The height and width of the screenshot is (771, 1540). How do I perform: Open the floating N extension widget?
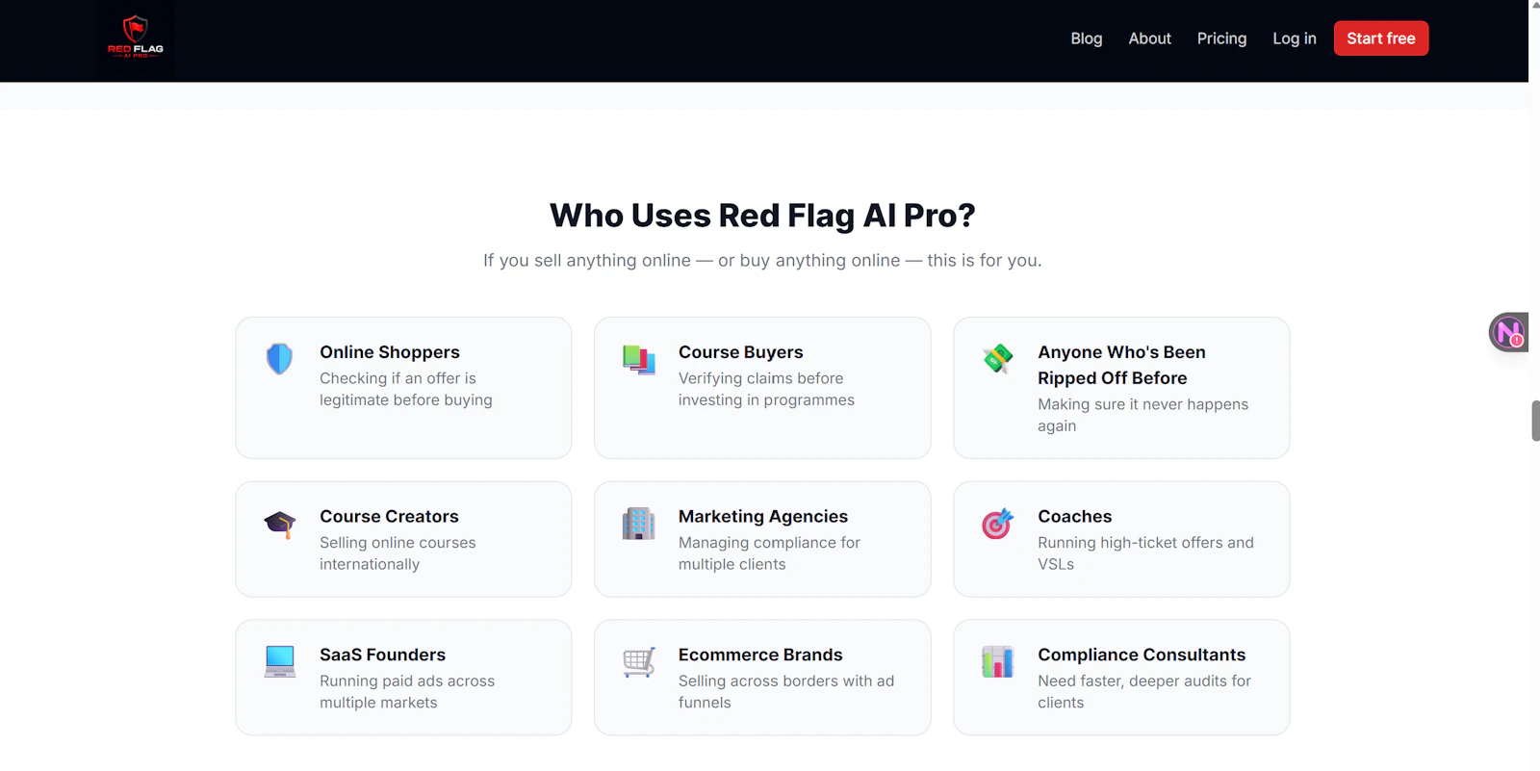coord(1508,333)
